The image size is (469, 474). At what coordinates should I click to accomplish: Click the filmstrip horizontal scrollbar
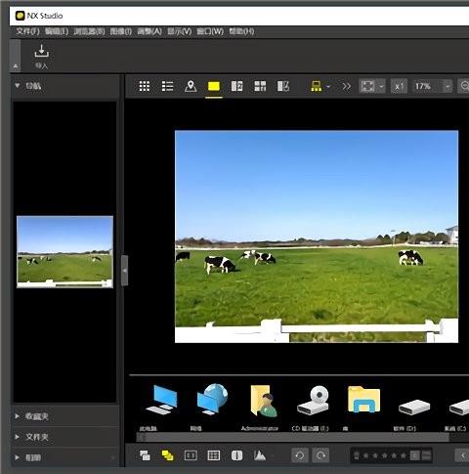tap(296, 437)
